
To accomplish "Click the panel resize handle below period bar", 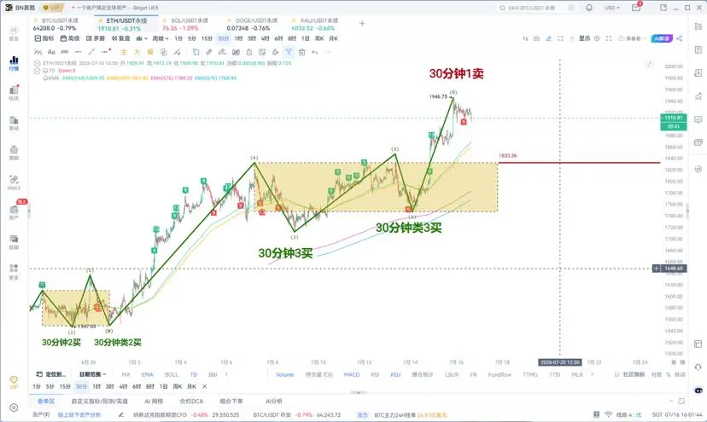I will pyautogui.click(x=359, y=393).
